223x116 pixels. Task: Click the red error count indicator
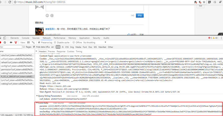[210, 38]
